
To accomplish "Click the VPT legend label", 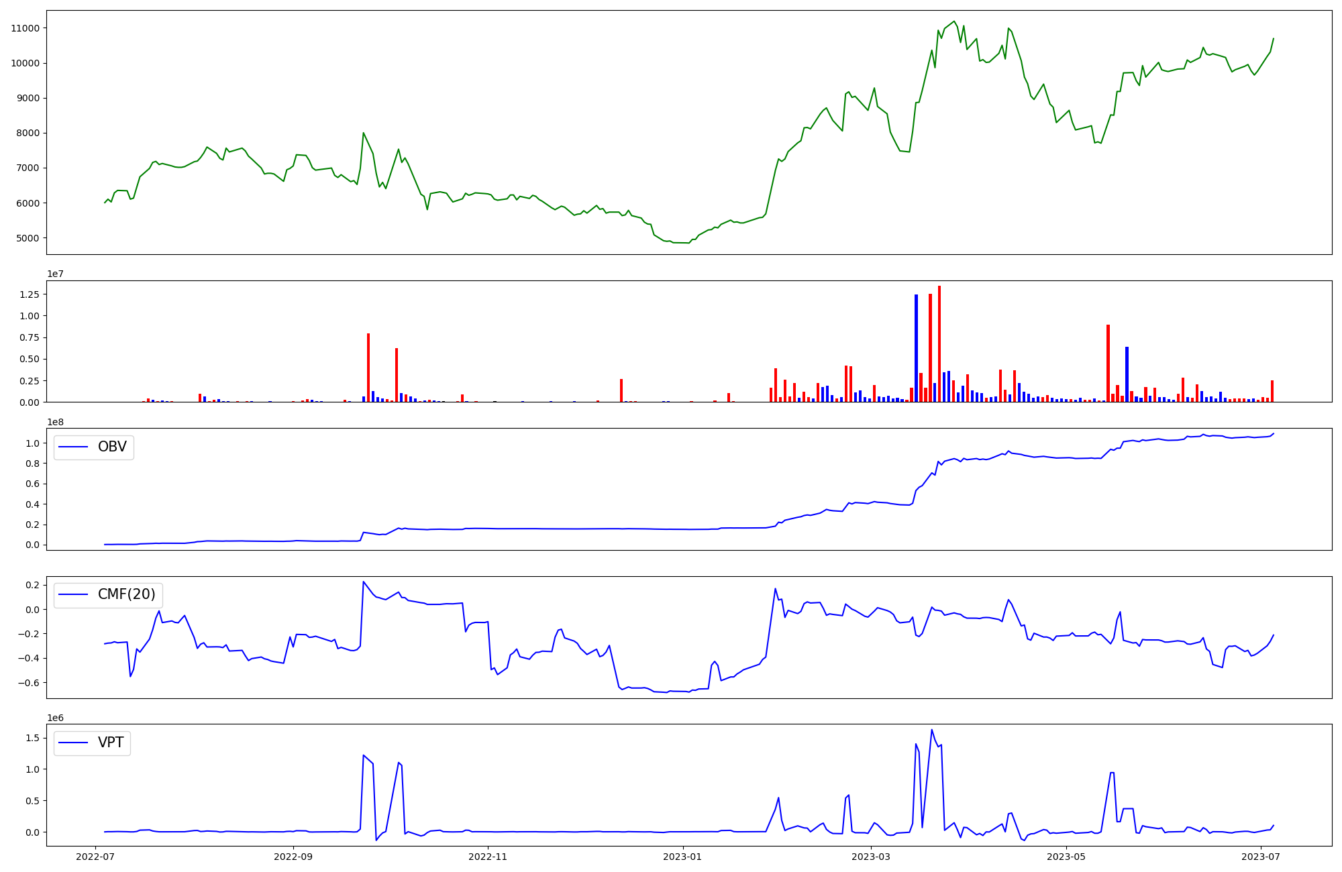I will (x=111, y=743).
